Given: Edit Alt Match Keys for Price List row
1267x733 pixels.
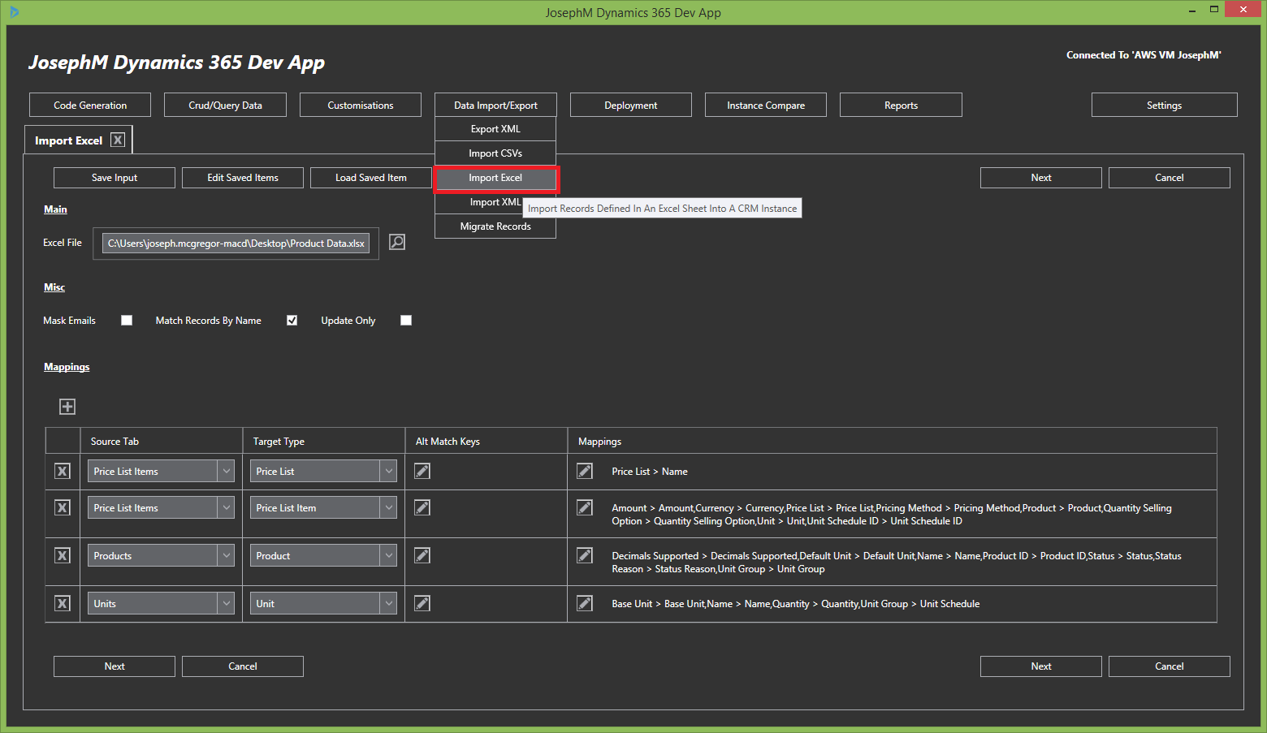Looking at the screenshot, I should tap(422, 472).
